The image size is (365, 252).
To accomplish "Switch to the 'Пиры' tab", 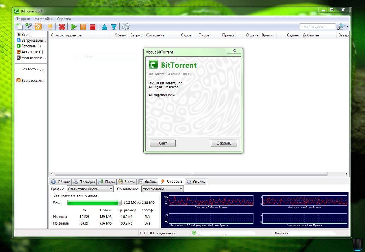I will [x=107, y=182].
